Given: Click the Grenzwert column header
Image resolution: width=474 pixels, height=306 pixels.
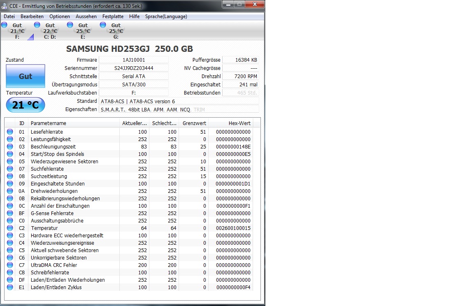Looking at the screenshot, I should pyautogui.click(x=194, y=123).
